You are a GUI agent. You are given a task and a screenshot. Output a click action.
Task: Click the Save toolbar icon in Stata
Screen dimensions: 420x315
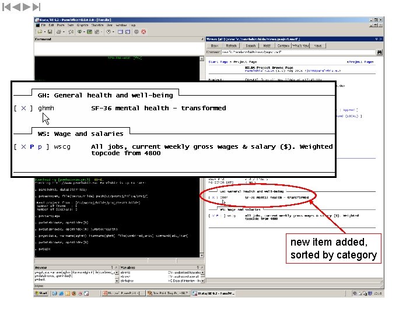coord(50,32)
